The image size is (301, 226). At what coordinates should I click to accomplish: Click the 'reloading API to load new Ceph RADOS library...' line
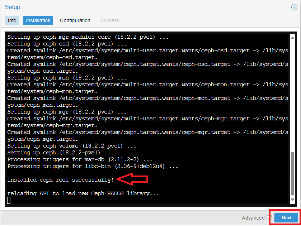[x=83, y=193]
